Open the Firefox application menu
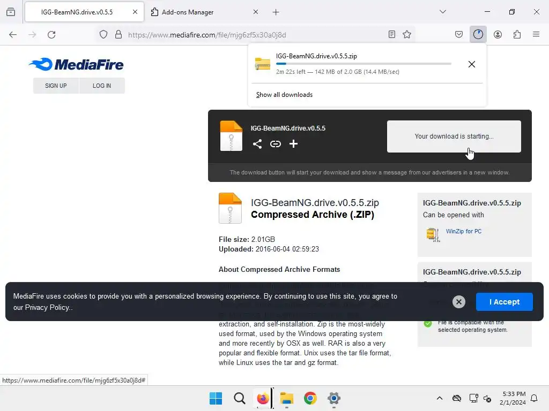Screen dimensions: 549x411 536,34
